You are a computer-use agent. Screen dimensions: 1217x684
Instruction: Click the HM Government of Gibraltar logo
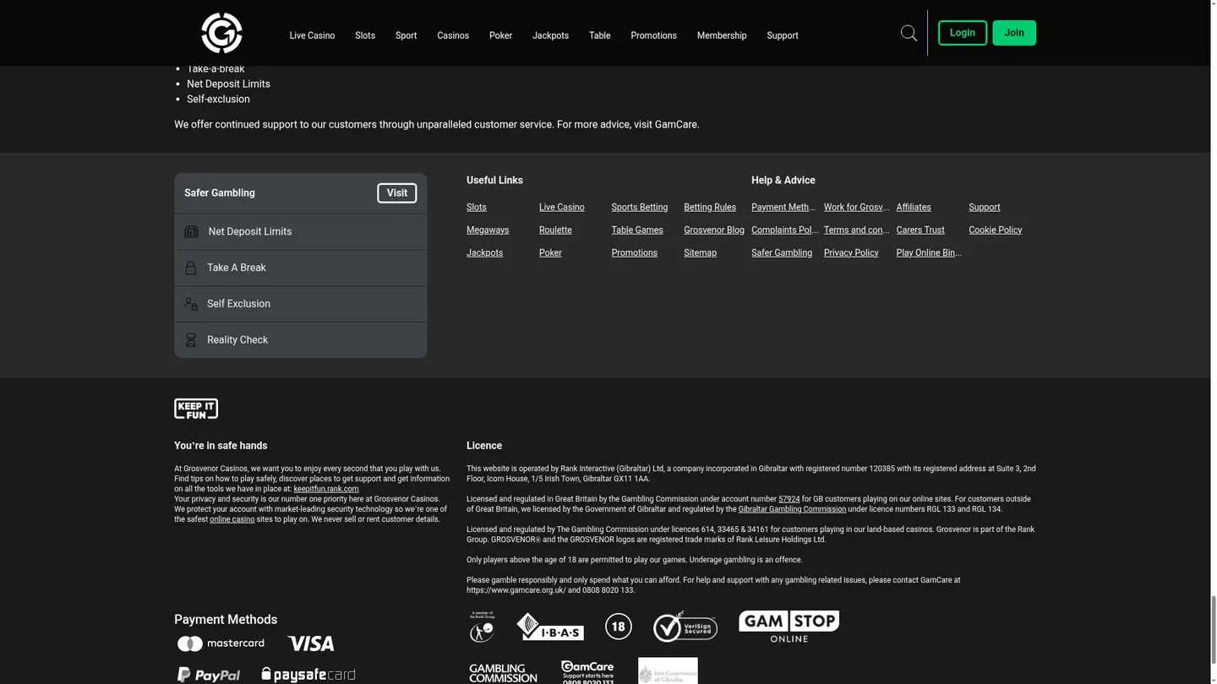pyautogui.click(x=668, y=670)
